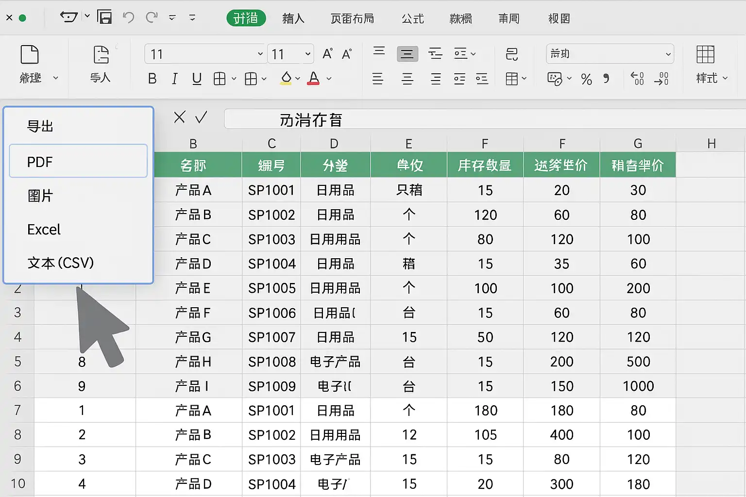The image size is (746, 497).
Task: Expand the font size dropdown
Action: (307, 54)
